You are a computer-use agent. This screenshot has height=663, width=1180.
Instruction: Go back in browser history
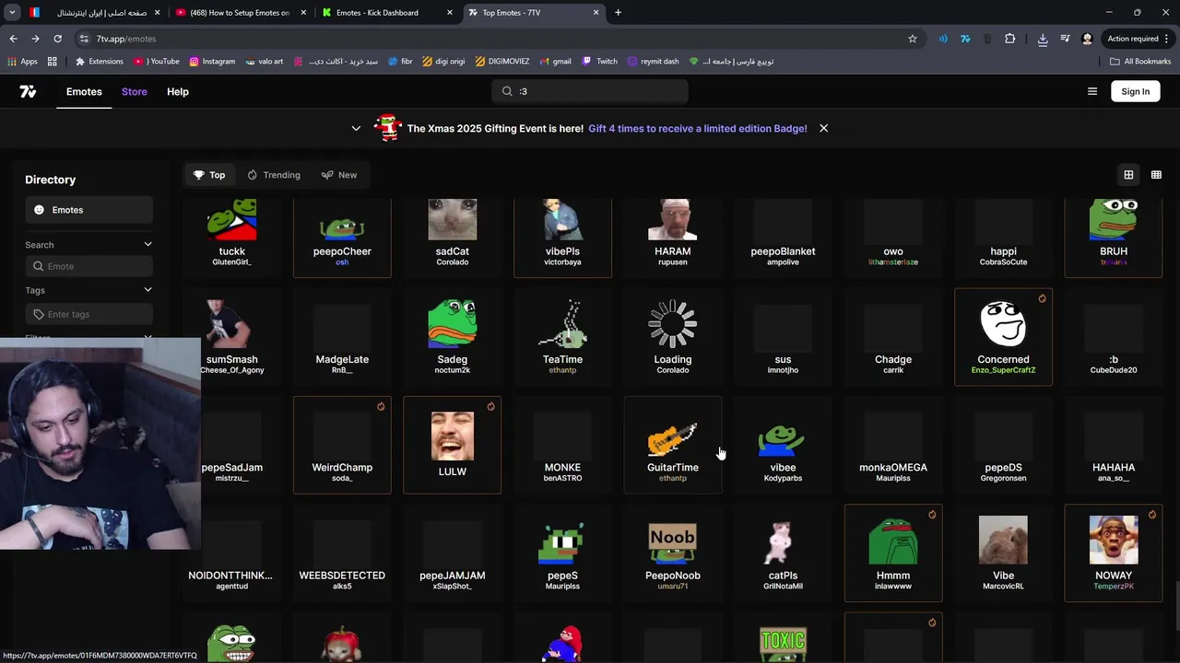(x=14, y=39)
